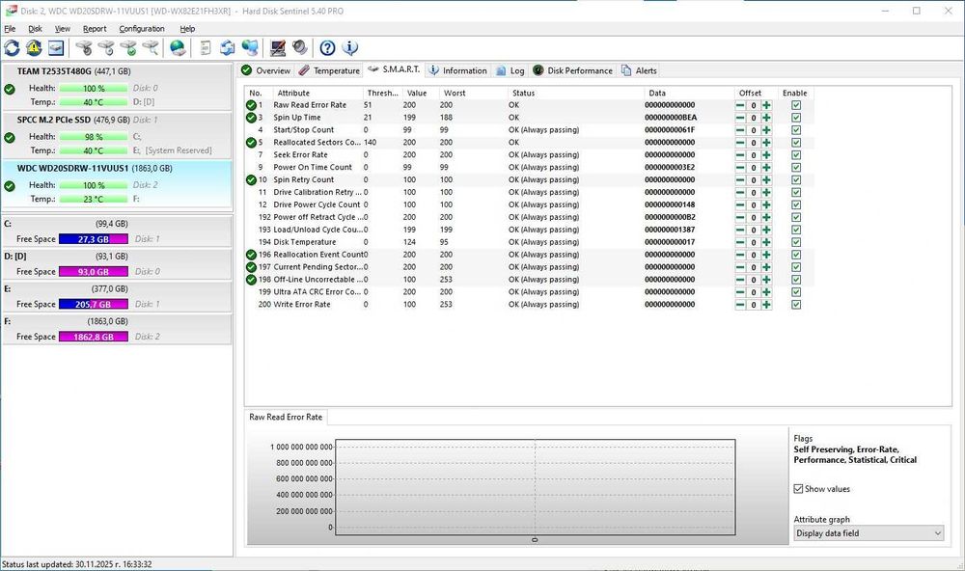Switch to the Log tab
Viewport: 965px width, 571px height.
[x=510, y=70]
